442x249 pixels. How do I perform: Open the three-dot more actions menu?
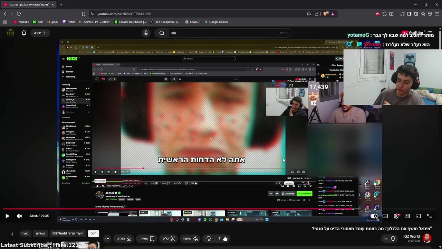point(107,239)
